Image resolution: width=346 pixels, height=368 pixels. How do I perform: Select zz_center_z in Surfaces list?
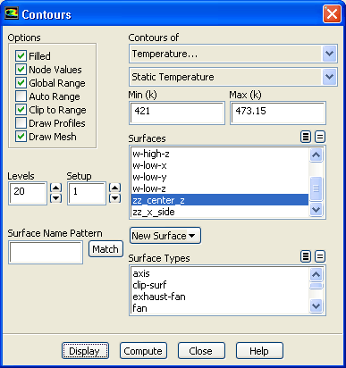tap(220, 200)
